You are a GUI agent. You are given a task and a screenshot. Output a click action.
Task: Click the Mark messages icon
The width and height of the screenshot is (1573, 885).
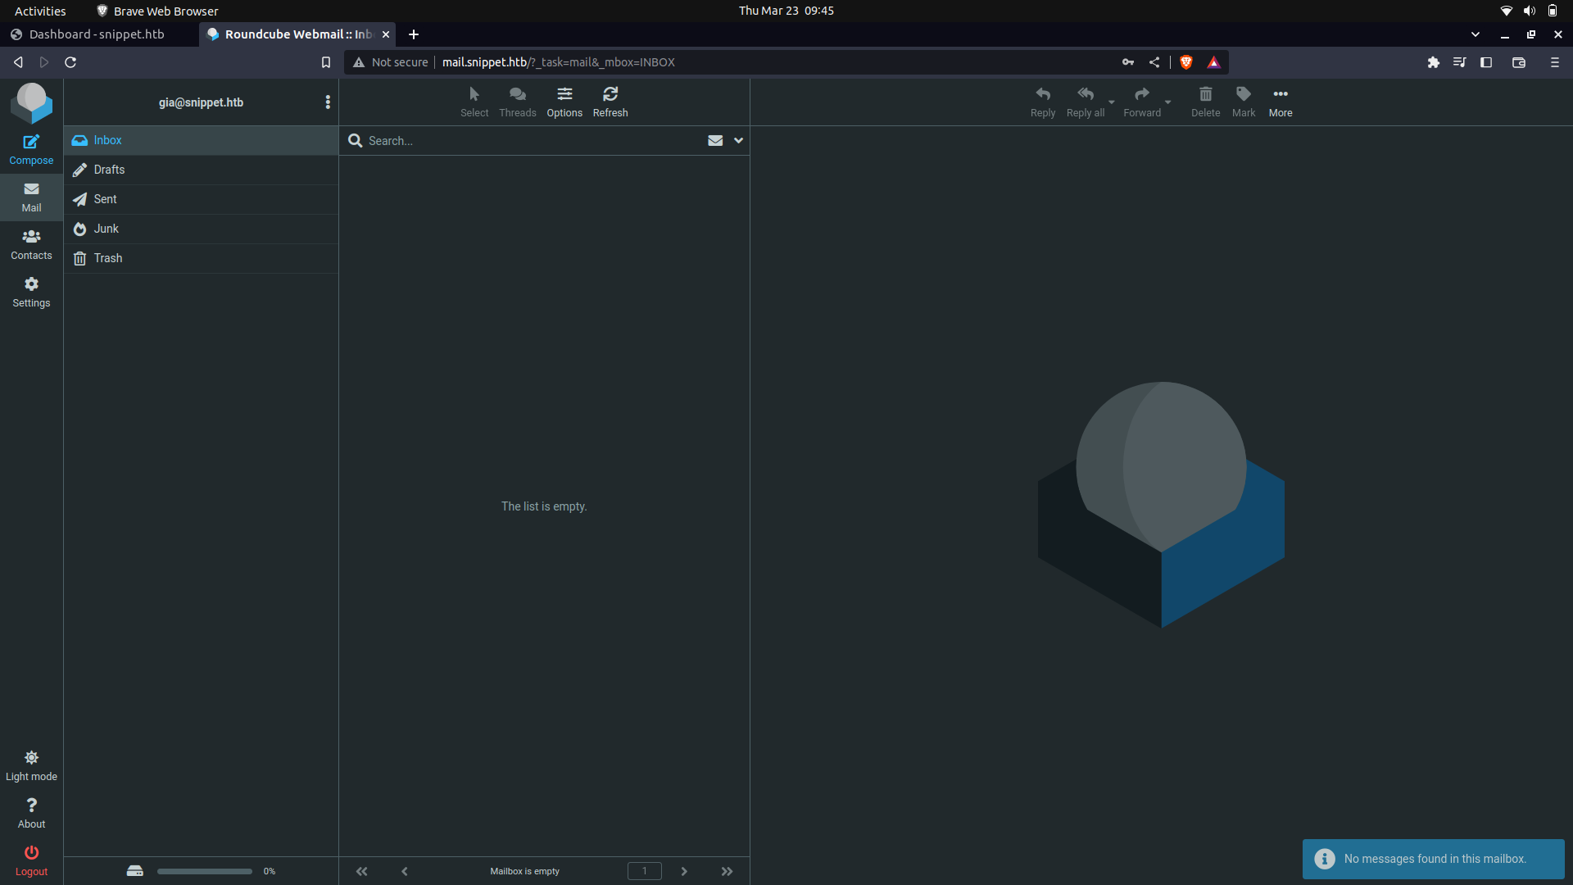click(x=1243, y=100)
